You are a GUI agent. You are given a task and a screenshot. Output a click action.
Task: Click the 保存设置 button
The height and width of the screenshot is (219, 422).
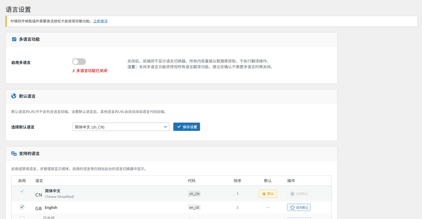coord(187,127)
